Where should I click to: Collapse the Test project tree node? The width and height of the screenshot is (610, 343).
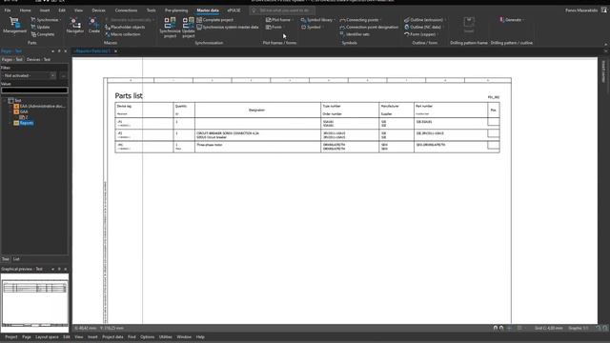[4, 100]
